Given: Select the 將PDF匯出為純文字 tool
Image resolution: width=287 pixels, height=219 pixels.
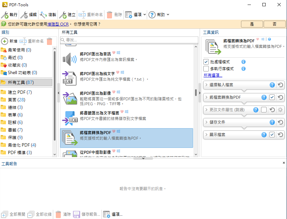Looking at the screenshot, I should click(x=97, y=73).
